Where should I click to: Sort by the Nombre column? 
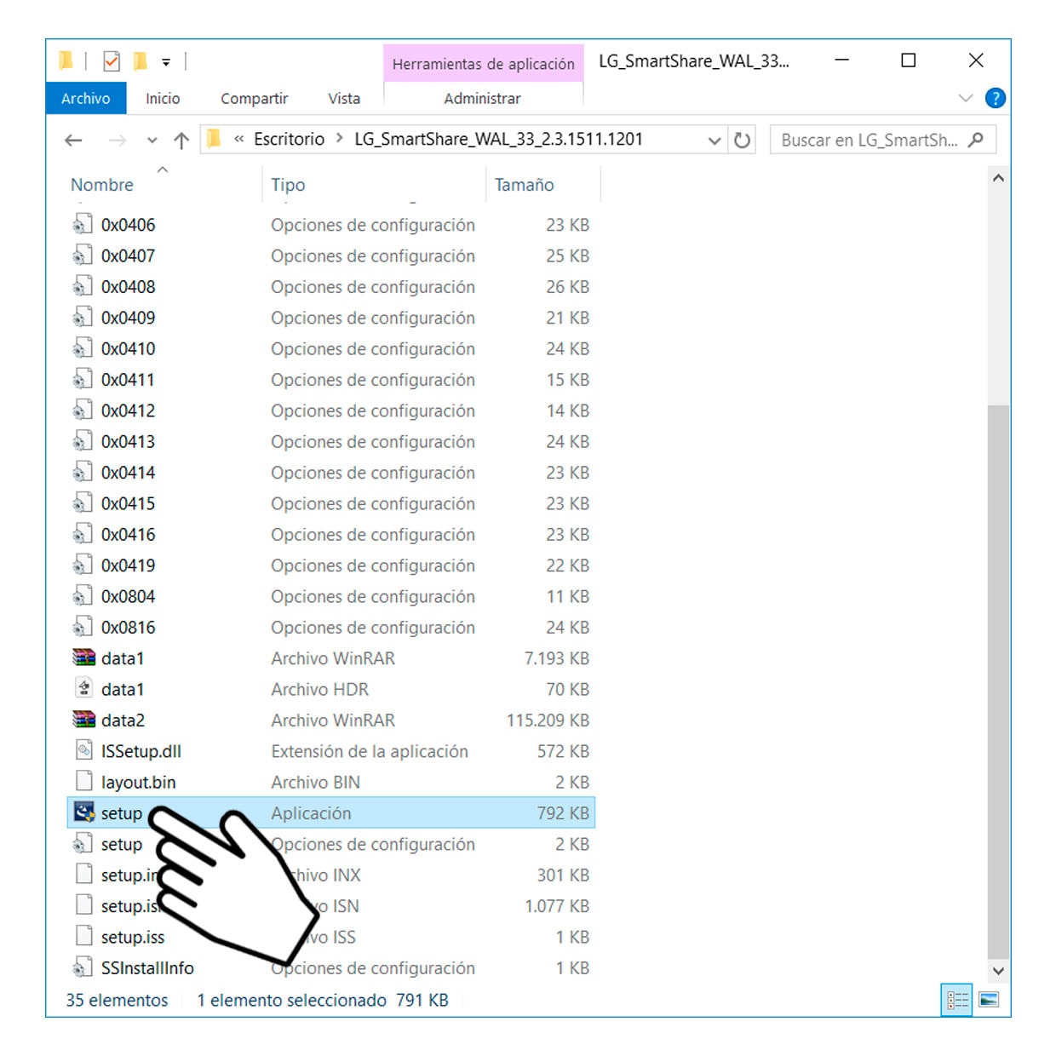102,185
